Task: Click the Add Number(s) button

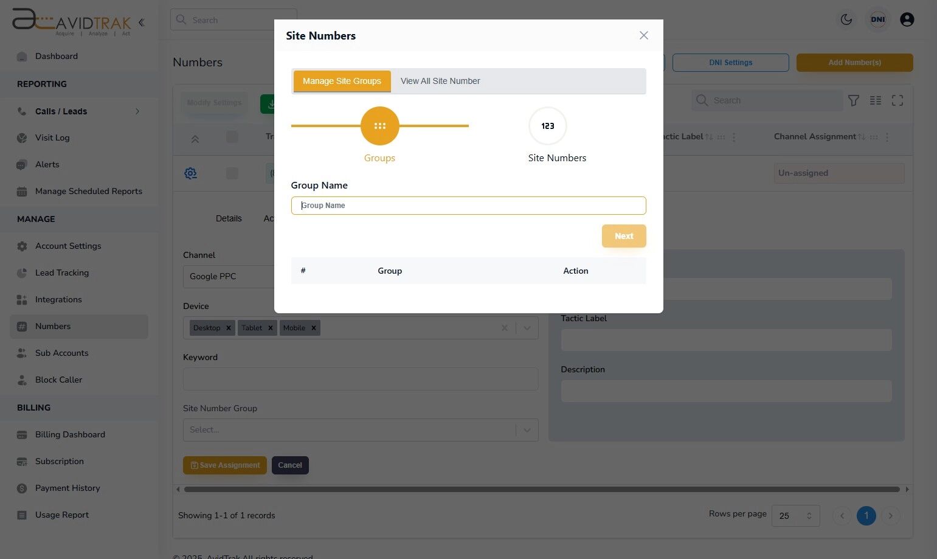Action: 854,63
